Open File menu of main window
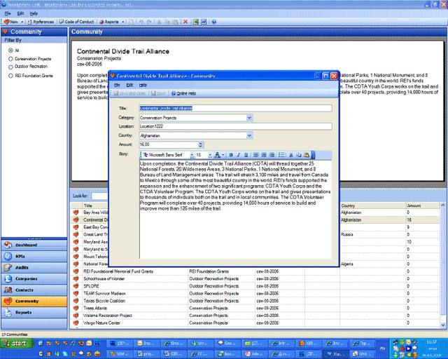Viewport: 448px width, 359px height. tap(8, 13)
